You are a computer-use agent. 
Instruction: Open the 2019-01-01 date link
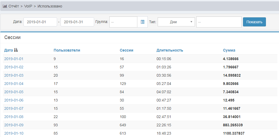pyautogui.click(x=14, y=59)
